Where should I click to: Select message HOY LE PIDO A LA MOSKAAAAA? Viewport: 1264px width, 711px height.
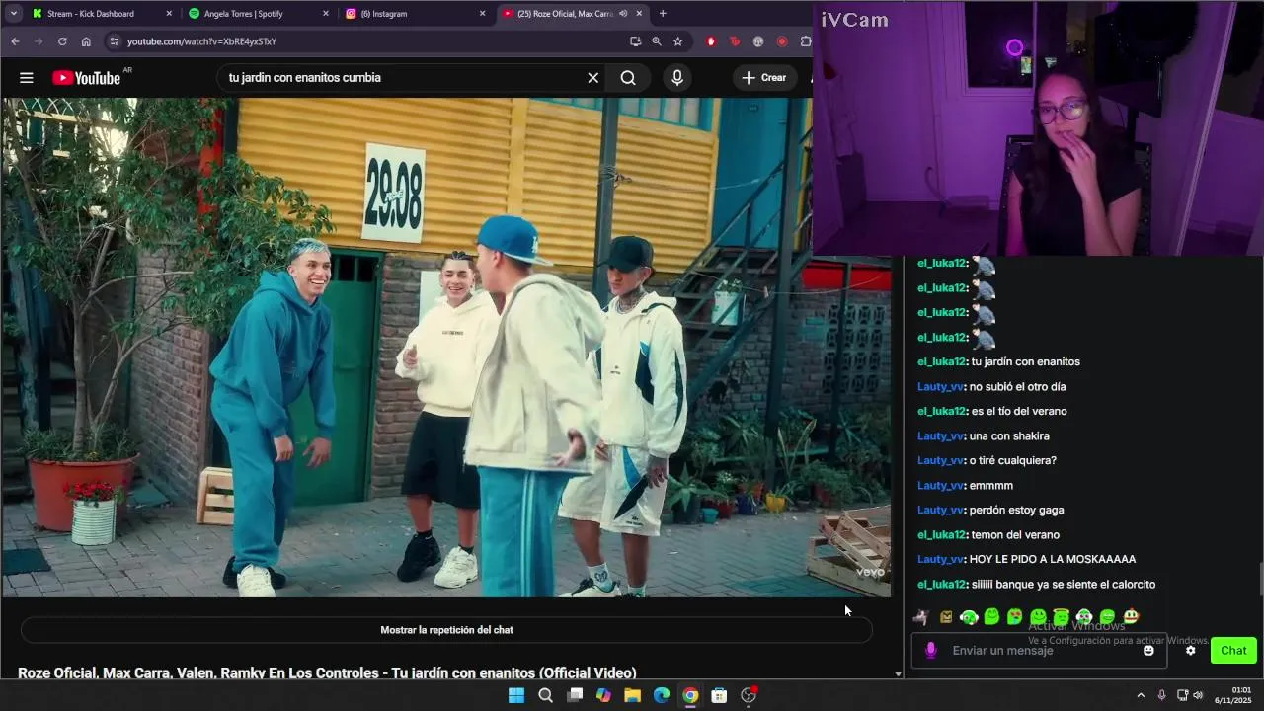tap(1053, 559)
